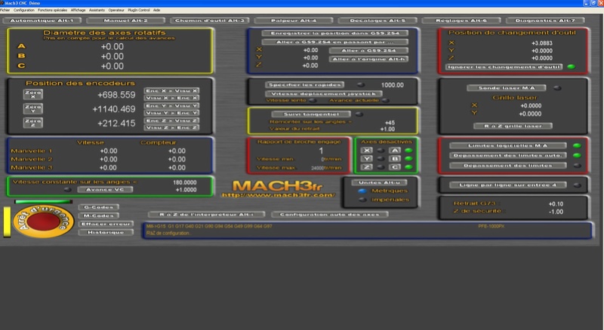The width and height of the screenshot is (604, 330).
Task: Toggle the C axis in Axes désactivés
Action: 395,167
